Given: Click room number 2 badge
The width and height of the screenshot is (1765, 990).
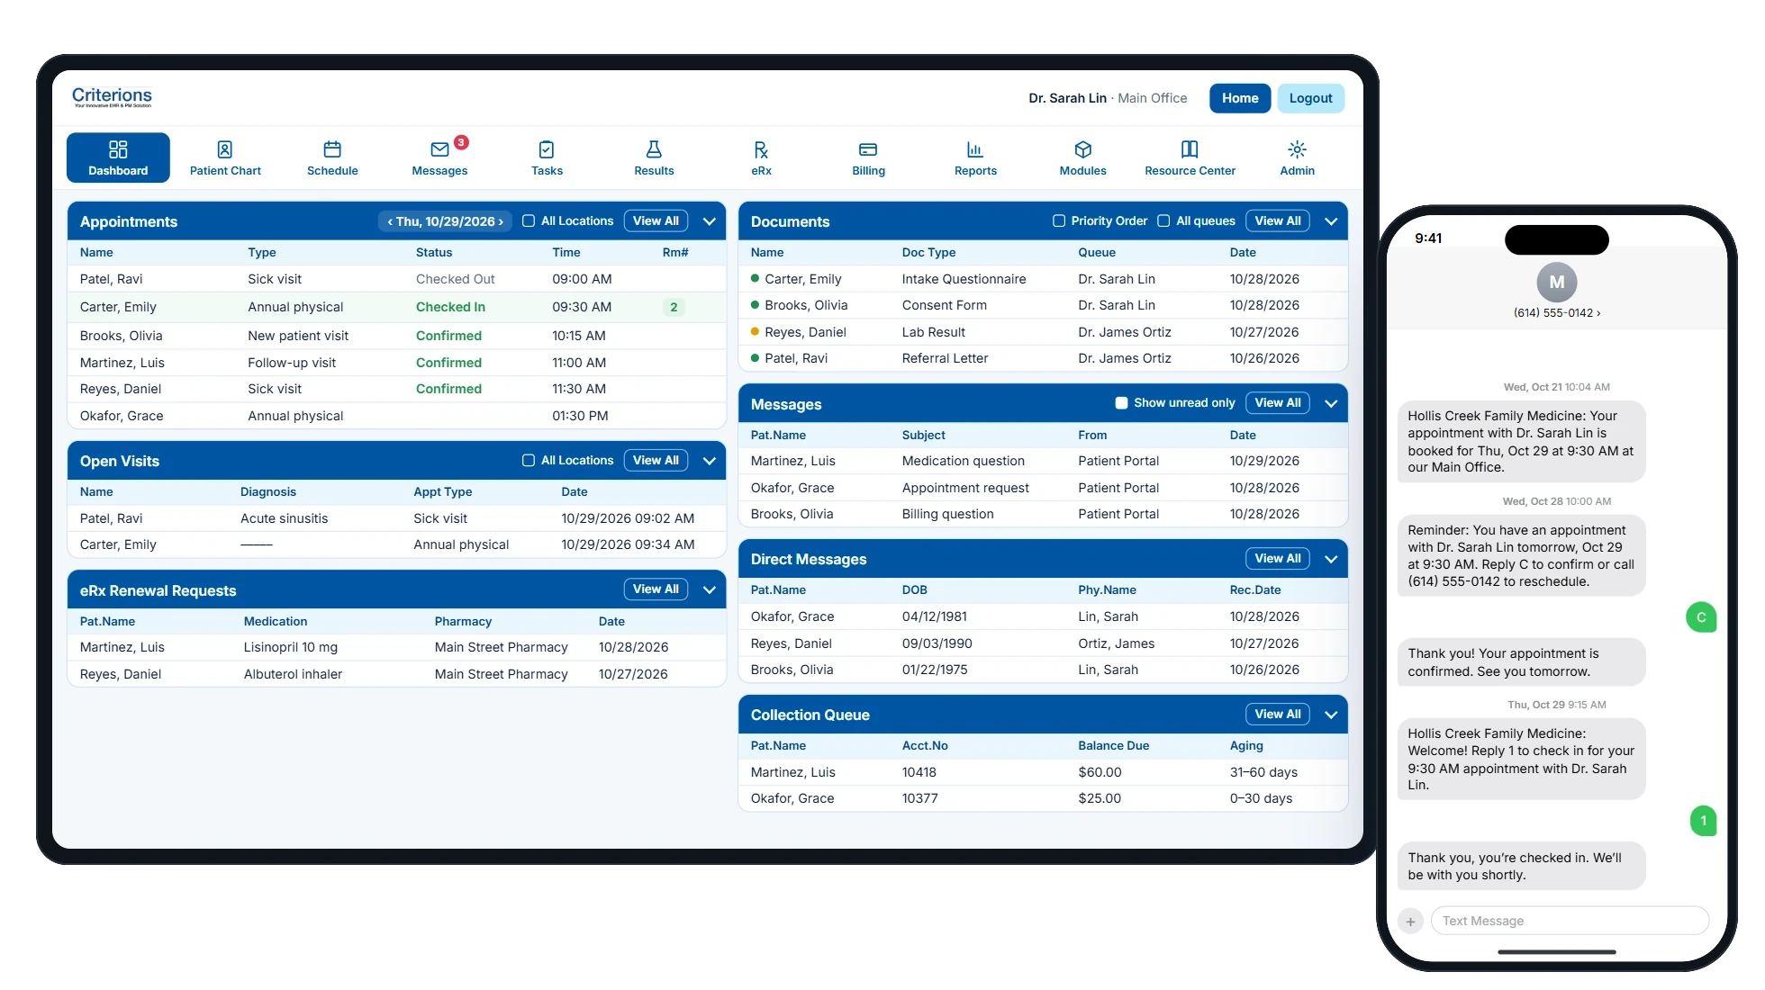Looking at the screenshot, I should 674,307.
